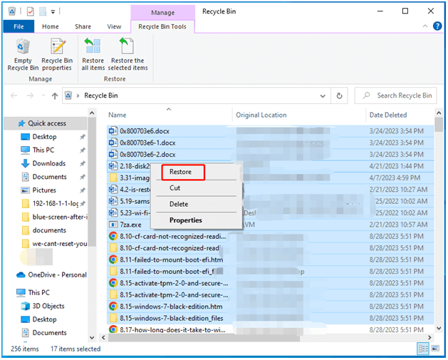Open the File tab
The width and height of the screenshot is (448, 360).
(19, 26)
